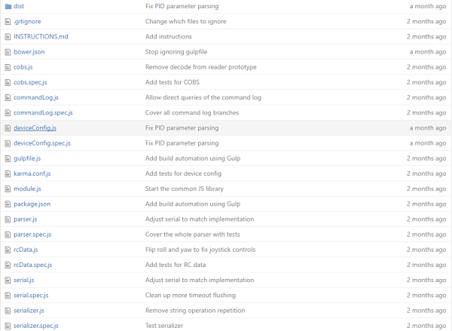Click the file icon beside rcData.js
The height and width of the screenshot is (331, 452).
click(x=7, y=250)
